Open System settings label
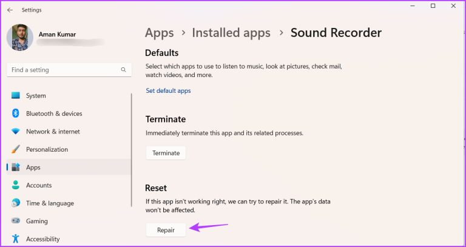The width and height of the screenshot is (466, 247). point(36,96)
